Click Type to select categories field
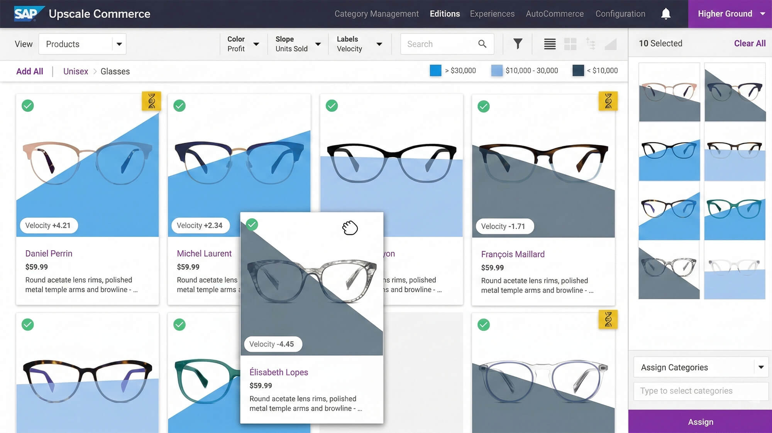This screenshot has width=772, height=433. (701, 391)
